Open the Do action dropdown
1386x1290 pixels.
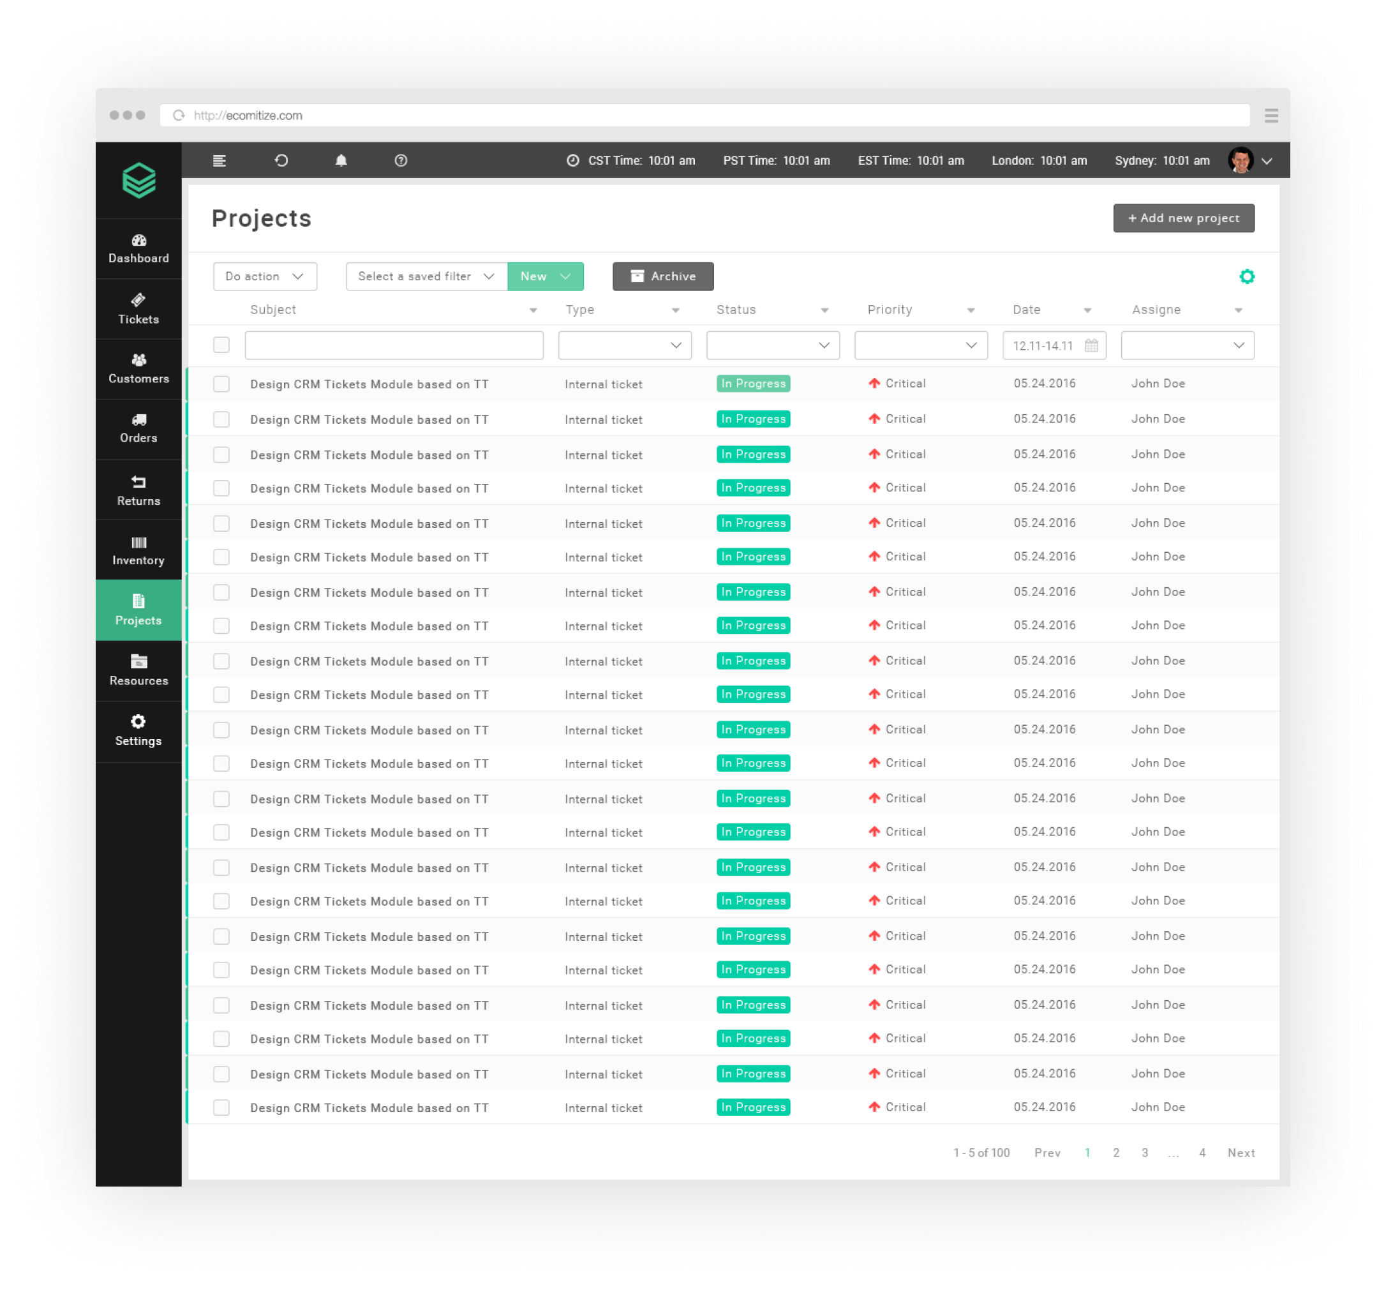pyautogui.click(x=265, y=276)
